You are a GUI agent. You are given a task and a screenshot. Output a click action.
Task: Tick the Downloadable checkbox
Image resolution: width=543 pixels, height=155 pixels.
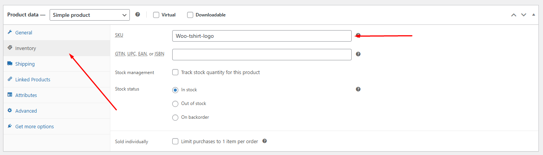190,15
